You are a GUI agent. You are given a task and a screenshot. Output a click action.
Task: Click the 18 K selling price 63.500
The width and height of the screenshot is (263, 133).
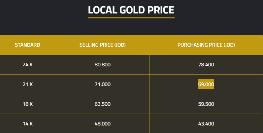click(x=102, y=104)
